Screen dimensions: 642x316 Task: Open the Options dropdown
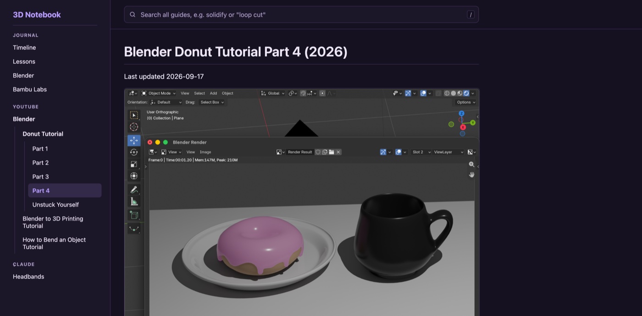pyautogui.click(x=466, y=102)
